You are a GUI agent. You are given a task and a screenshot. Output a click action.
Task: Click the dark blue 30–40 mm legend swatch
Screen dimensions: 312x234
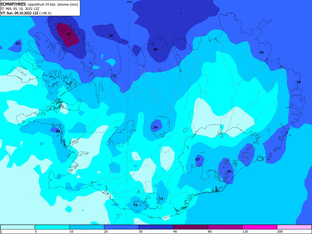click(156, 227)
